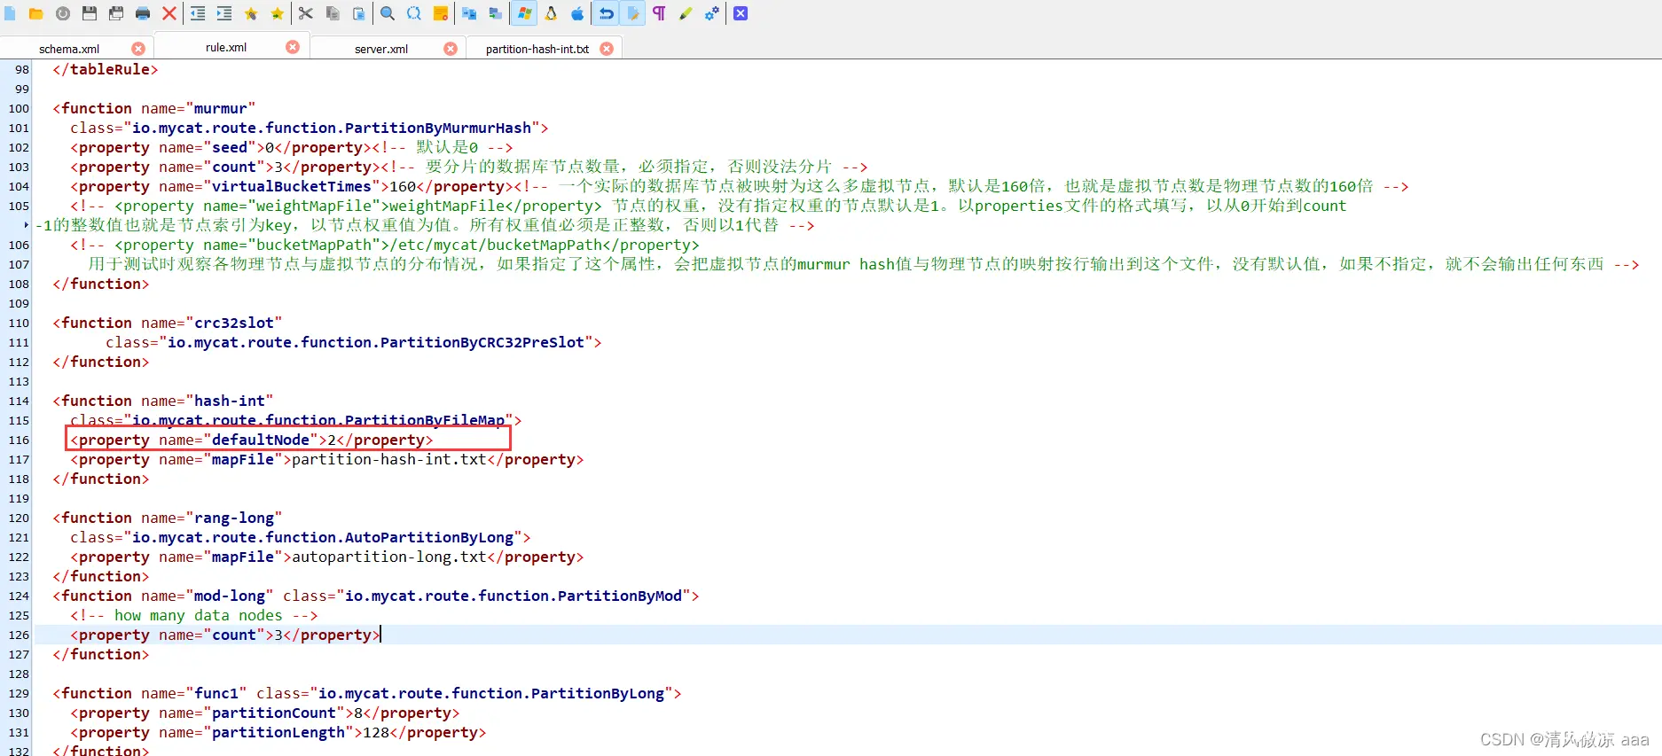The width and height of the screenshot is (1662, 756).
Task: Click "partition-hash-int.txt" value on line 117
Action: pyautogui.click(x=389, y=459)
